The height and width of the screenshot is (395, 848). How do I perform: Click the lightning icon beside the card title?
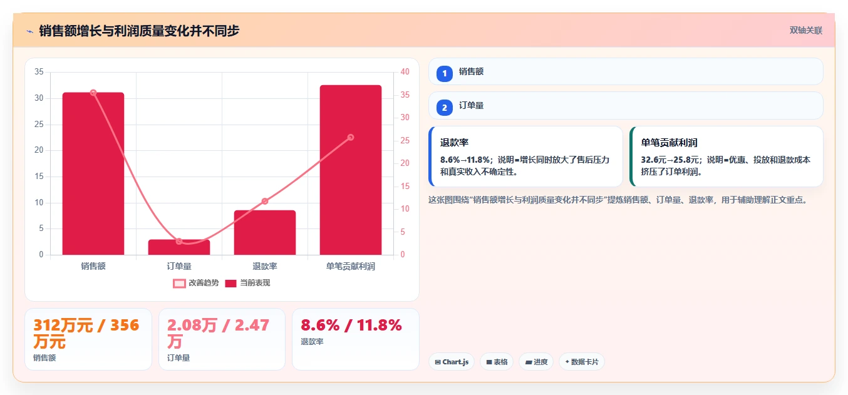(x=29, y=31)
